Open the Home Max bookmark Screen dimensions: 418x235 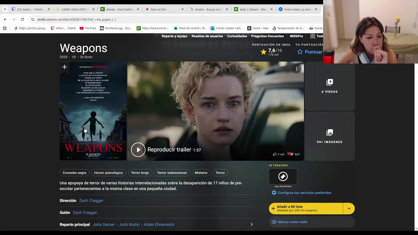coord(258,28)
